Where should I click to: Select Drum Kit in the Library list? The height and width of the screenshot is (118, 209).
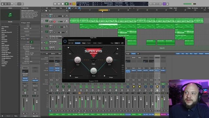tap(4, 30)
